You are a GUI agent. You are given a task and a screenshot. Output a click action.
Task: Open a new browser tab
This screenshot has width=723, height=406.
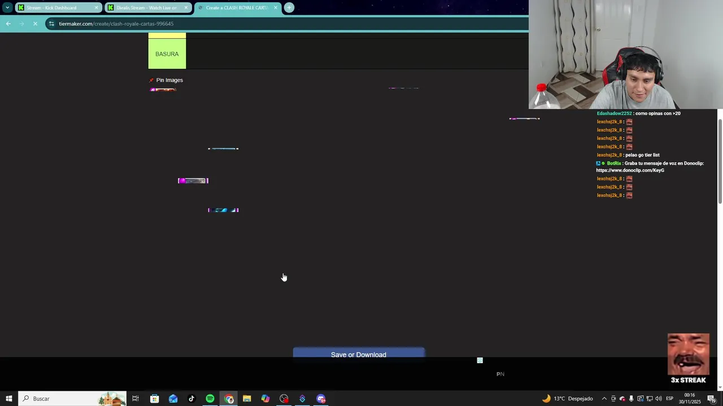click(x=289, y=7)
